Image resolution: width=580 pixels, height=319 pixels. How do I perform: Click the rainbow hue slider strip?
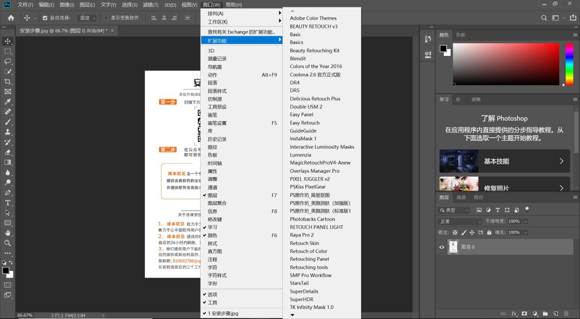[569, 64]
